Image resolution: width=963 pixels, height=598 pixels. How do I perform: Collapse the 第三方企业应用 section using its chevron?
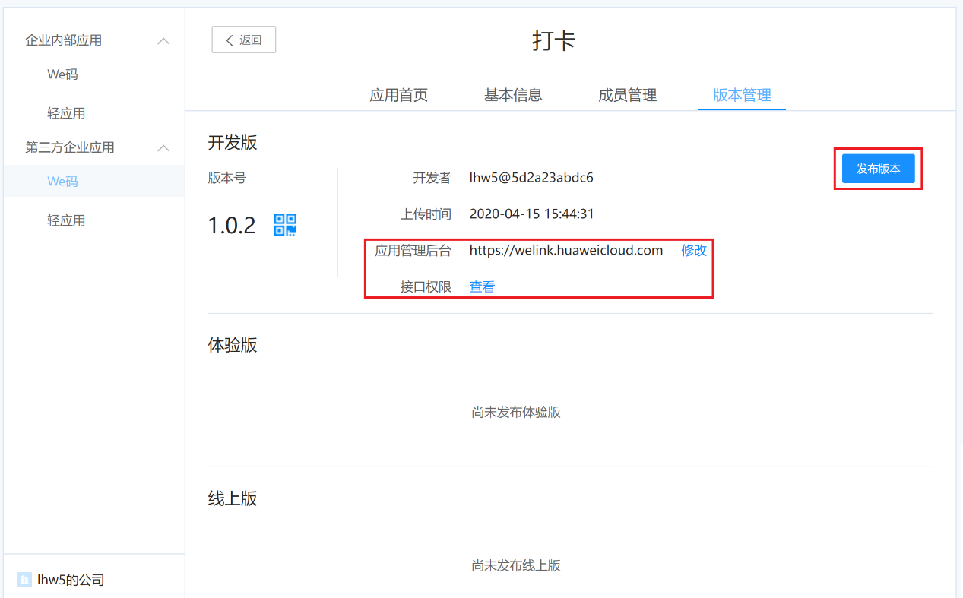pyautogui.click(x=163, y=148)
